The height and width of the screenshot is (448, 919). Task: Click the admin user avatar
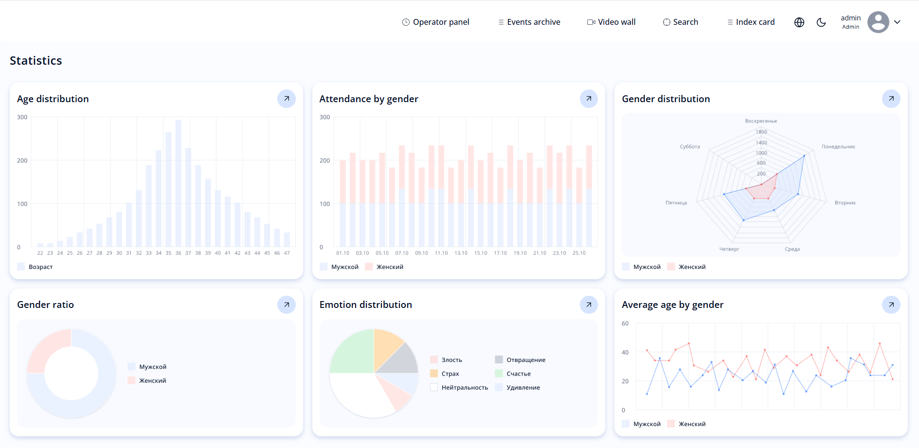pos(878,22)
